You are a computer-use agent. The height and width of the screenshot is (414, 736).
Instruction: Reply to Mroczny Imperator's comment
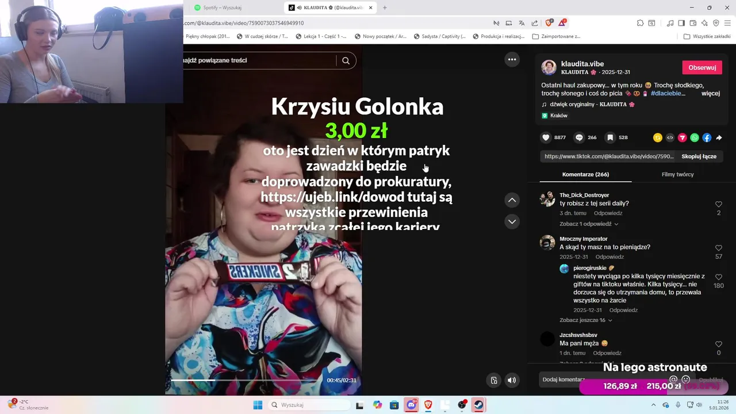click(x=609, y=257)
